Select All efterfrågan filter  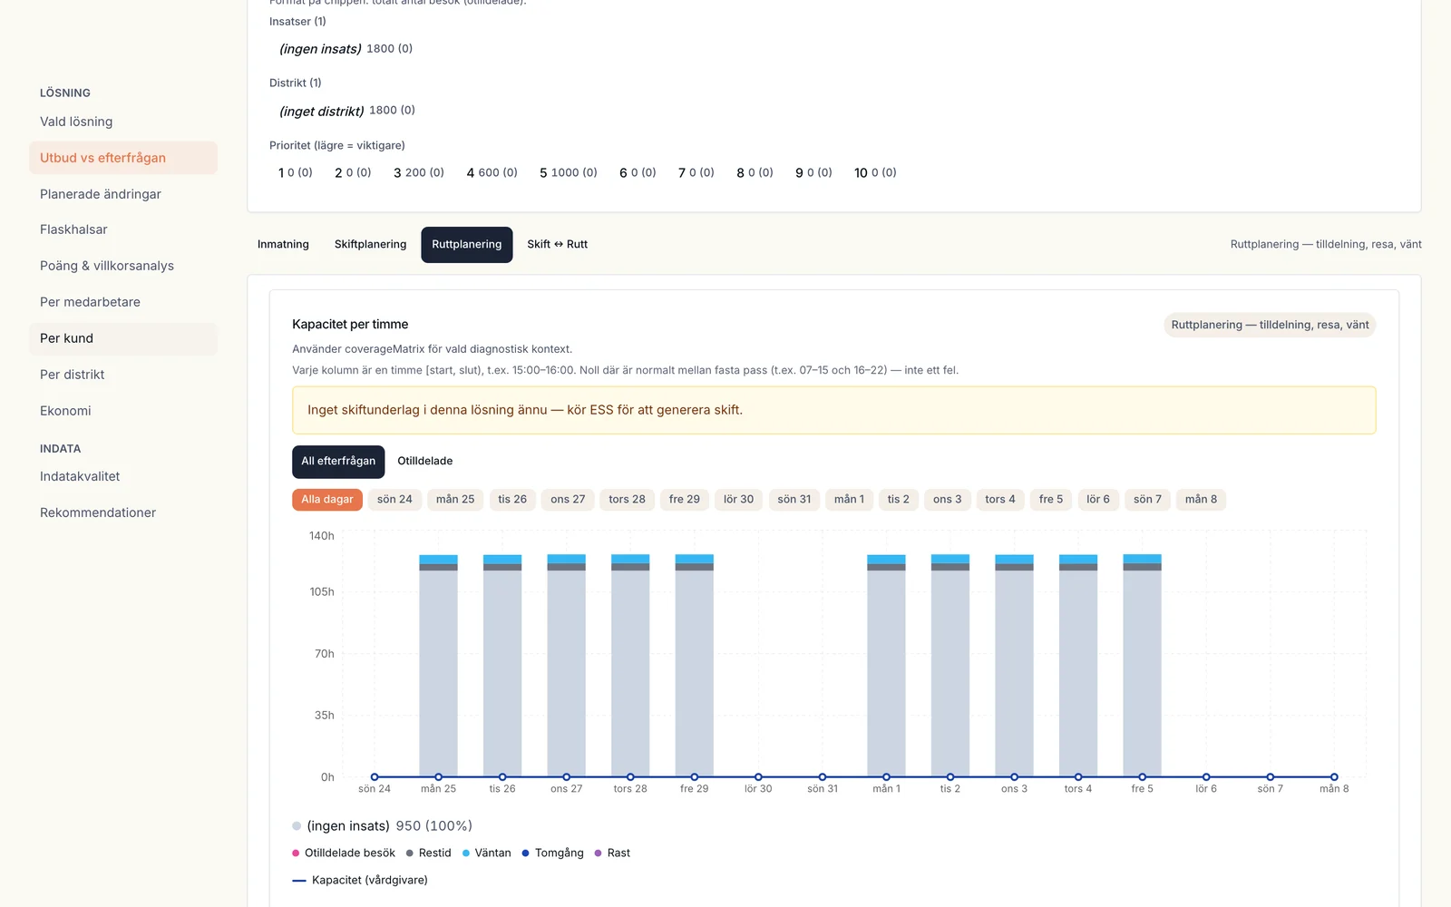(x=338, y=462)
